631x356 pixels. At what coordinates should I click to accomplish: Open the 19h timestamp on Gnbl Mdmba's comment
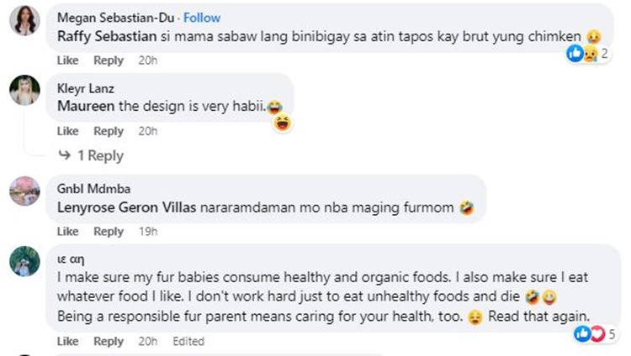pos(147,231)
